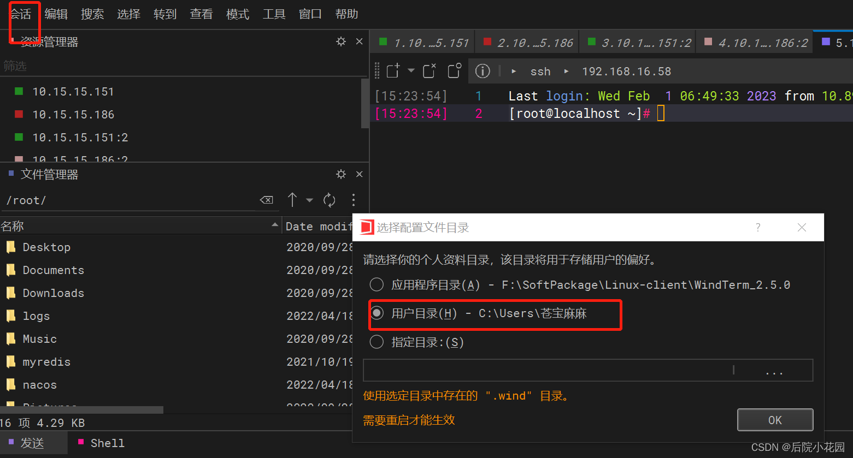
Task: Open the 文件管理器 panel settings gear
Action: point(340,174)
